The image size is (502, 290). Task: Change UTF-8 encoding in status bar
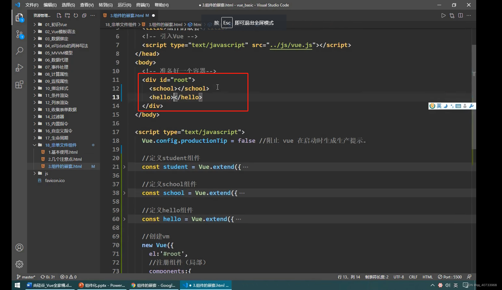[x=399, y=277]
